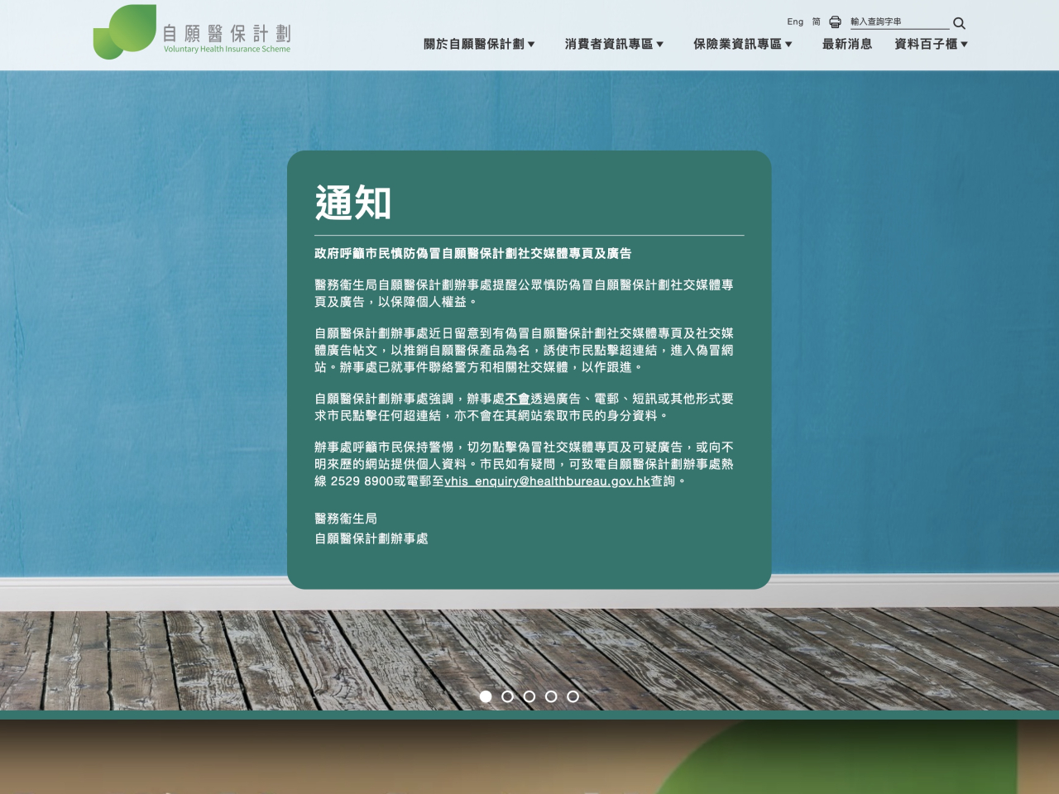Select the first carousel slide dot
1059x794 pixels.
tap(486, 696)
